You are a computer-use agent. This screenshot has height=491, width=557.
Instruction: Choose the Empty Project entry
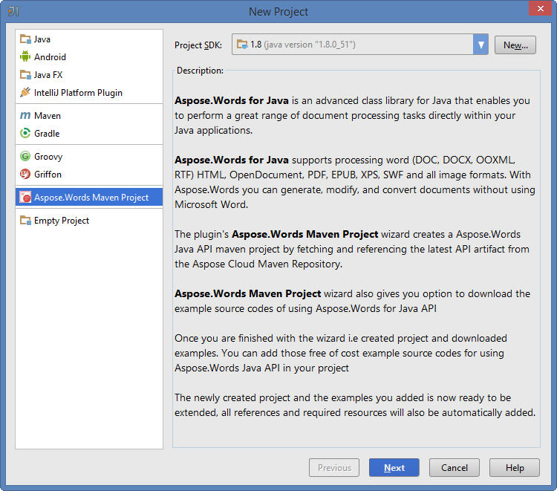61,221
